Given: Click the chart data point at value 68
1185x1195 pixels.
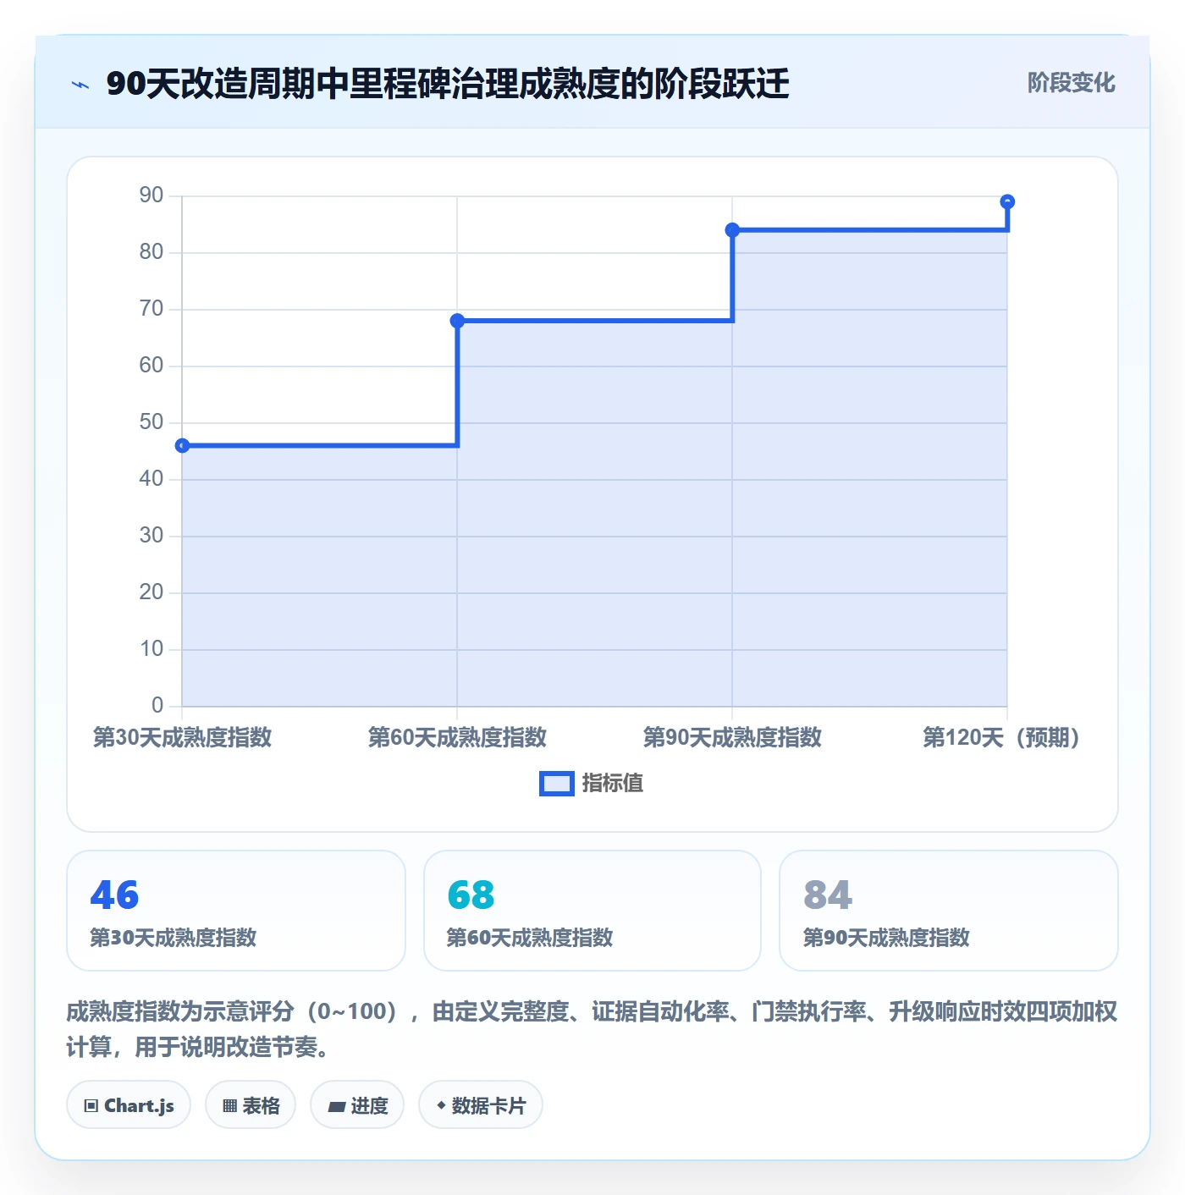Looking at the screenshot, I should [x=457, y=321].
